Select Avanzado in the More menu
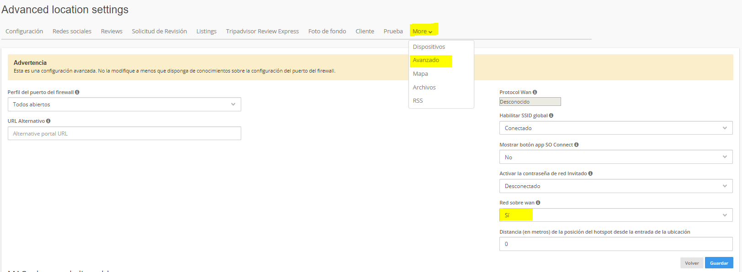The image size is (742, 272). pos(426,60)
